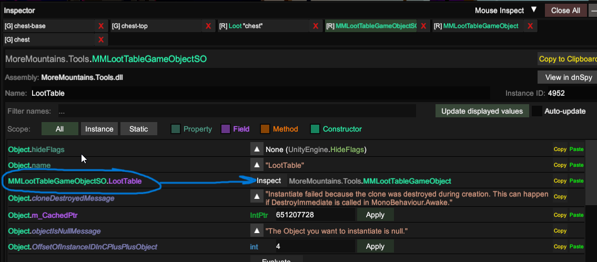Click Update displayed values button
Viewport: 597px width, 262px height.
[x=482, y=111]
